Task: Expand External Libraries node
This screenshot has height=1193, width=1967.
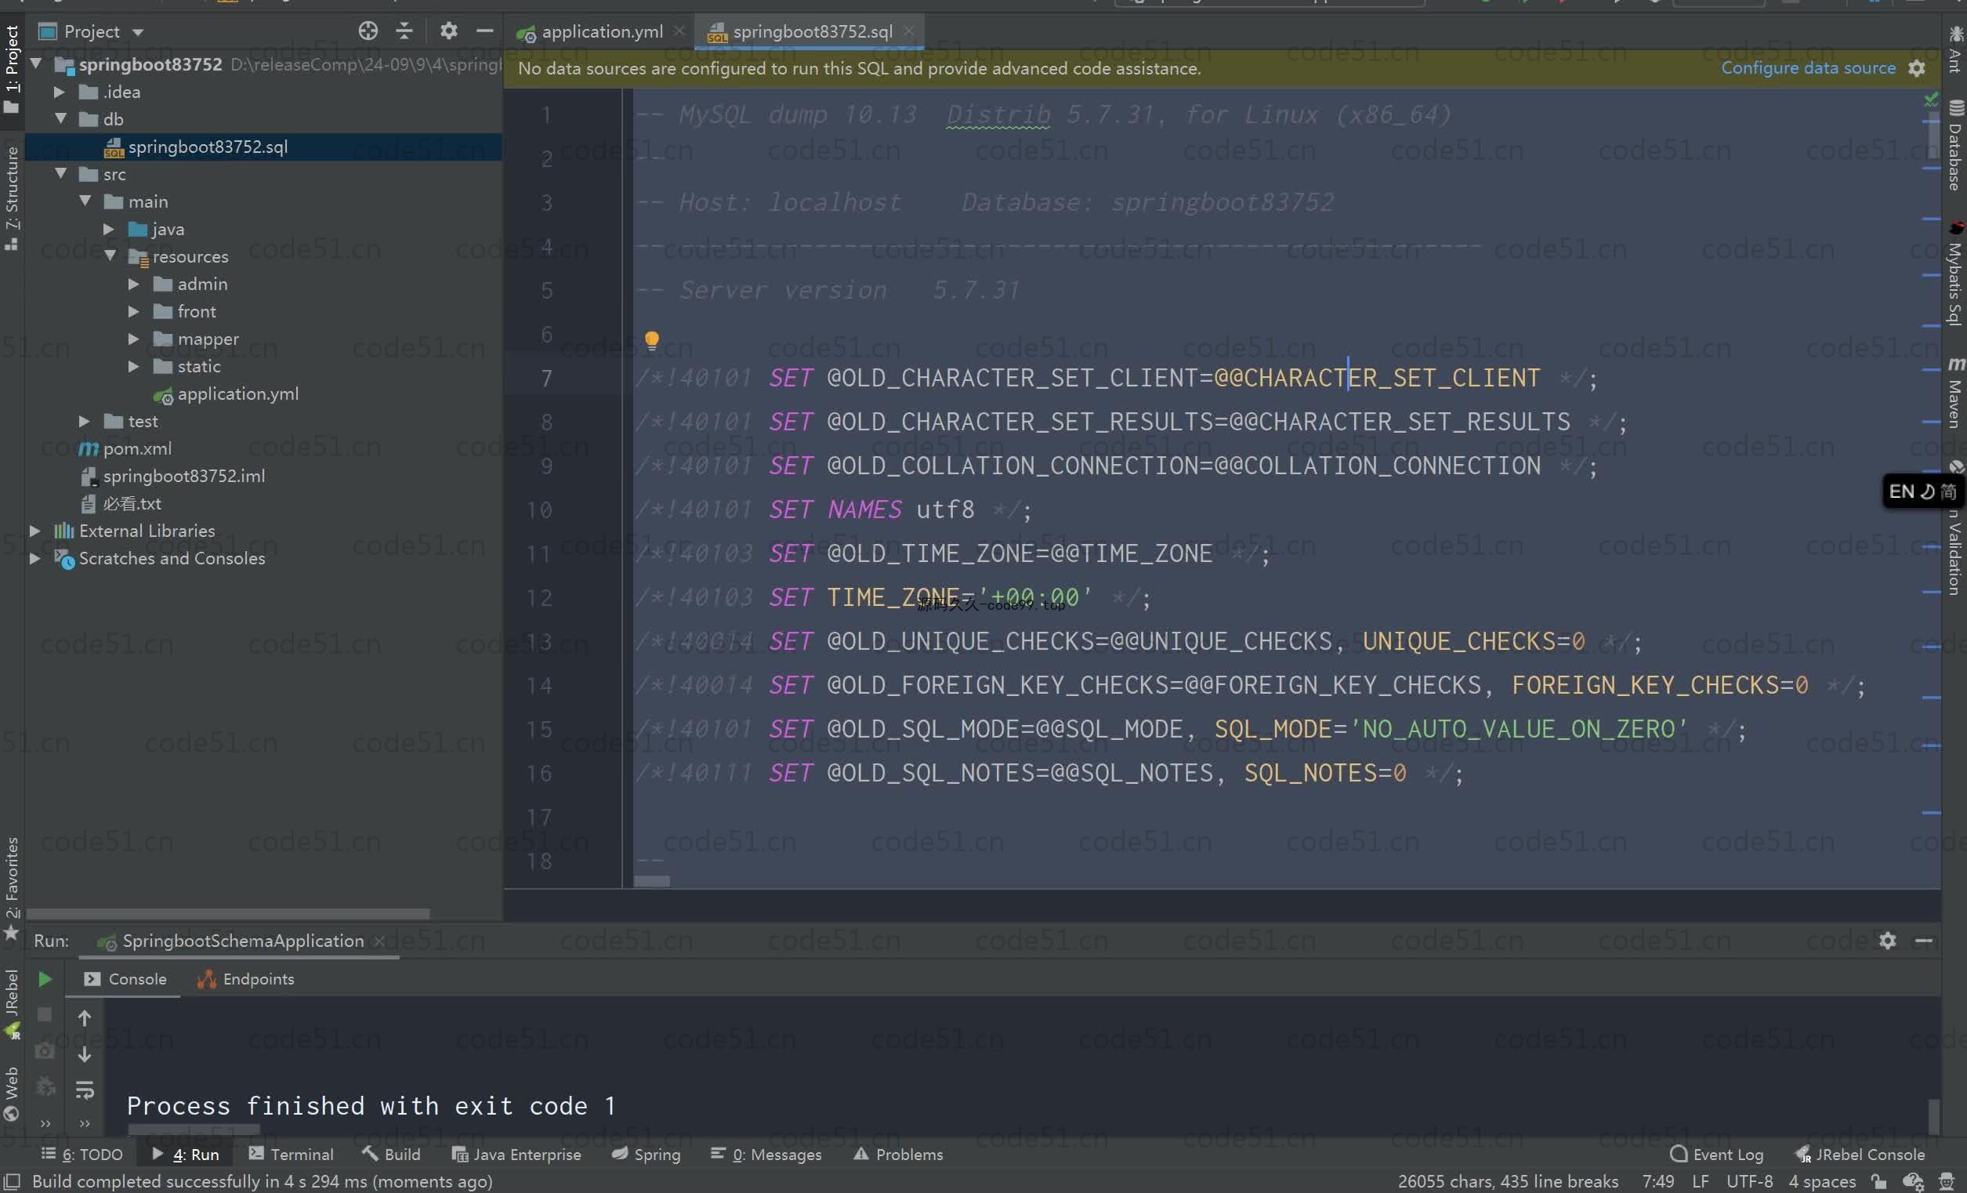Action: pos(35,531)
